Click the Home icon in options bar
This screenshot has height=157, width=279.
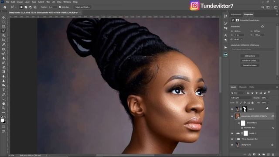coord(5,7)
